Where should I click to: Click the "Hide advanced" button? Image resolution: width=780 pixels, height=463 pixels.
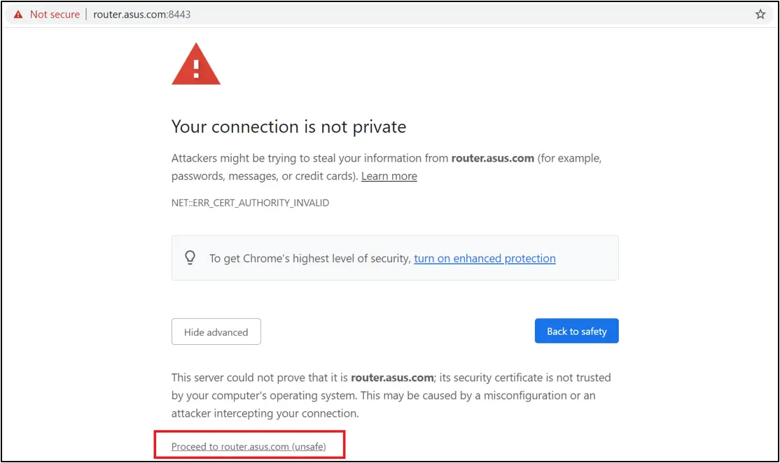coord(216,332)
